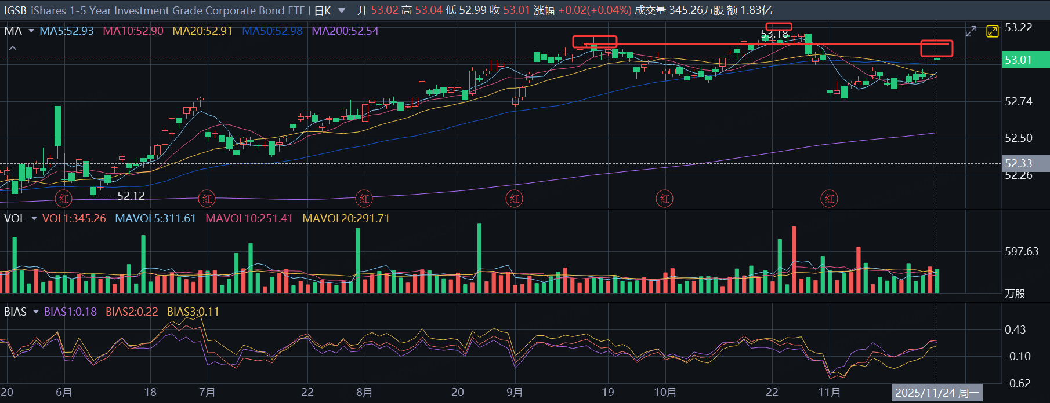Click the 52.50 price axis label
The image size is (1050, 403).
coord(1019,138)
